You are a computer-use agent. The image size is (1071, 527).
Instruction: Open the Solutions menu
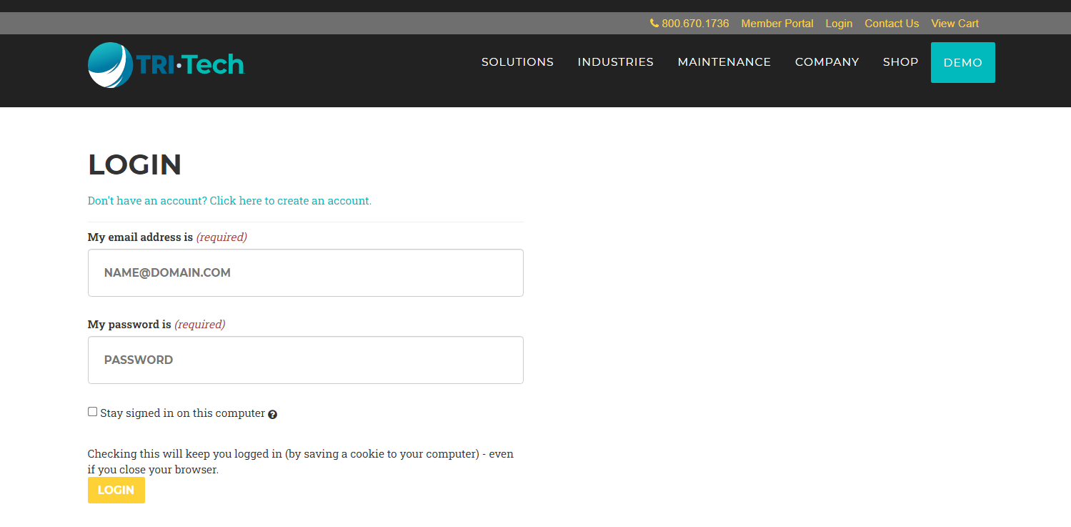point(517,62)
